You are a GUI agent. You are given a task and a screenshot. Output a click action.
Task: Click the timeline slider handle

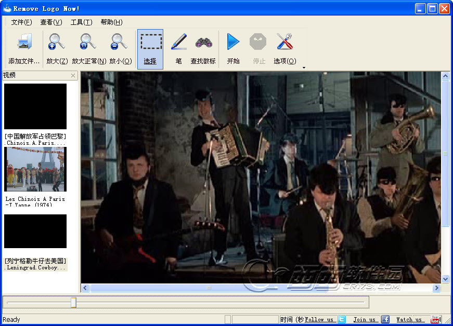tap(74, 302)
